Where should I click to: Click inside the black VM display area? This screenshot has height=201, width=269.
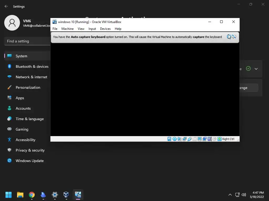tap(145, 90)
